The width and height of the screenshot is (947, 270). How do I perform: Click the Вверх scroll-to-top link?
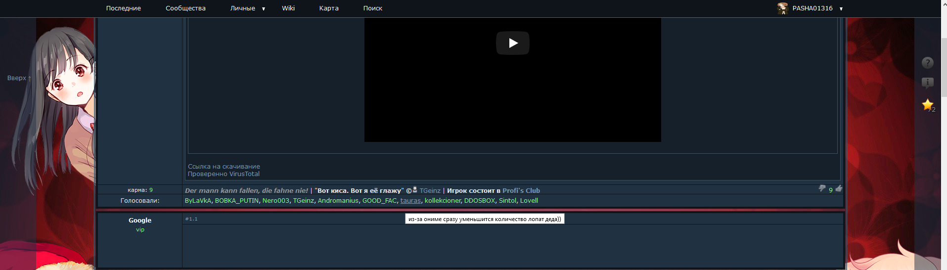click(19, 78)
